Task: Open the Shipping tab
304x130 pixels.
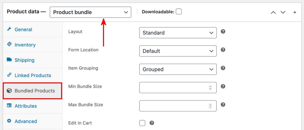Action: pos(32,60)
